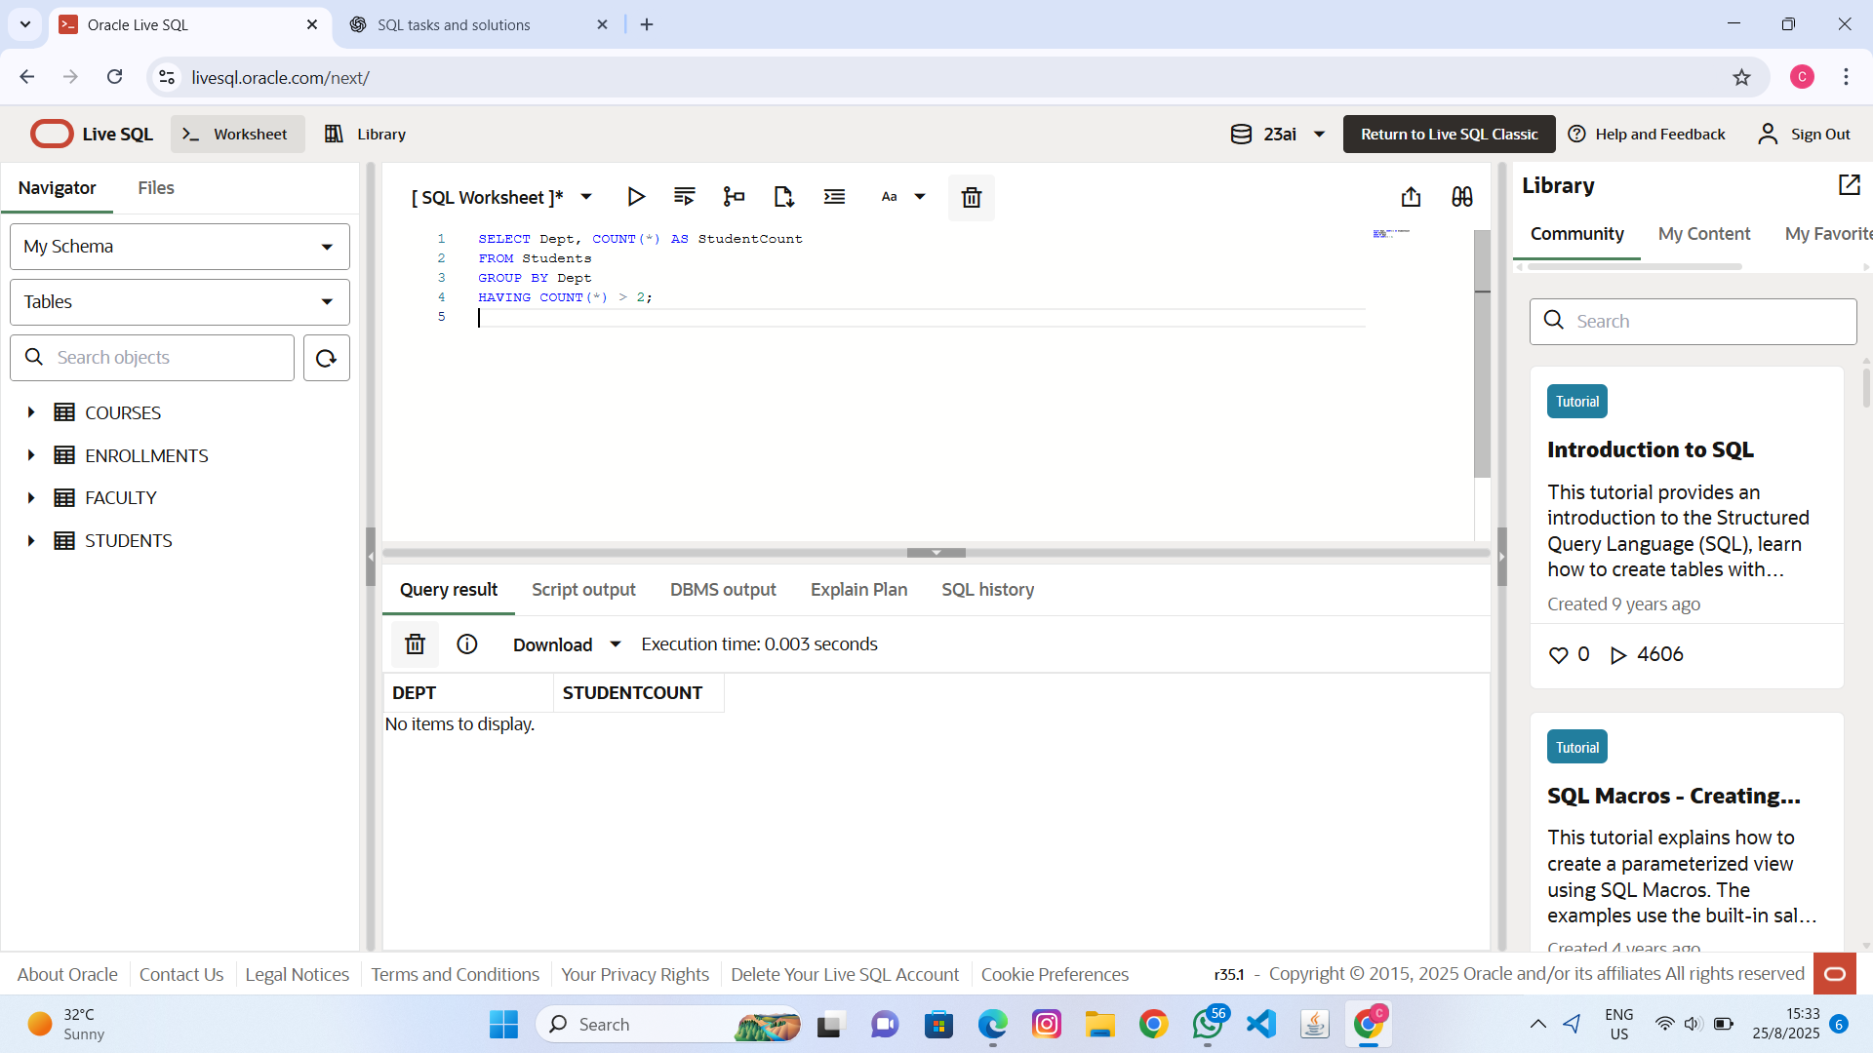Clear the worksheet with toolbar trash icon
This screenshot has width=1873, height=1053.
coord(971,198)
